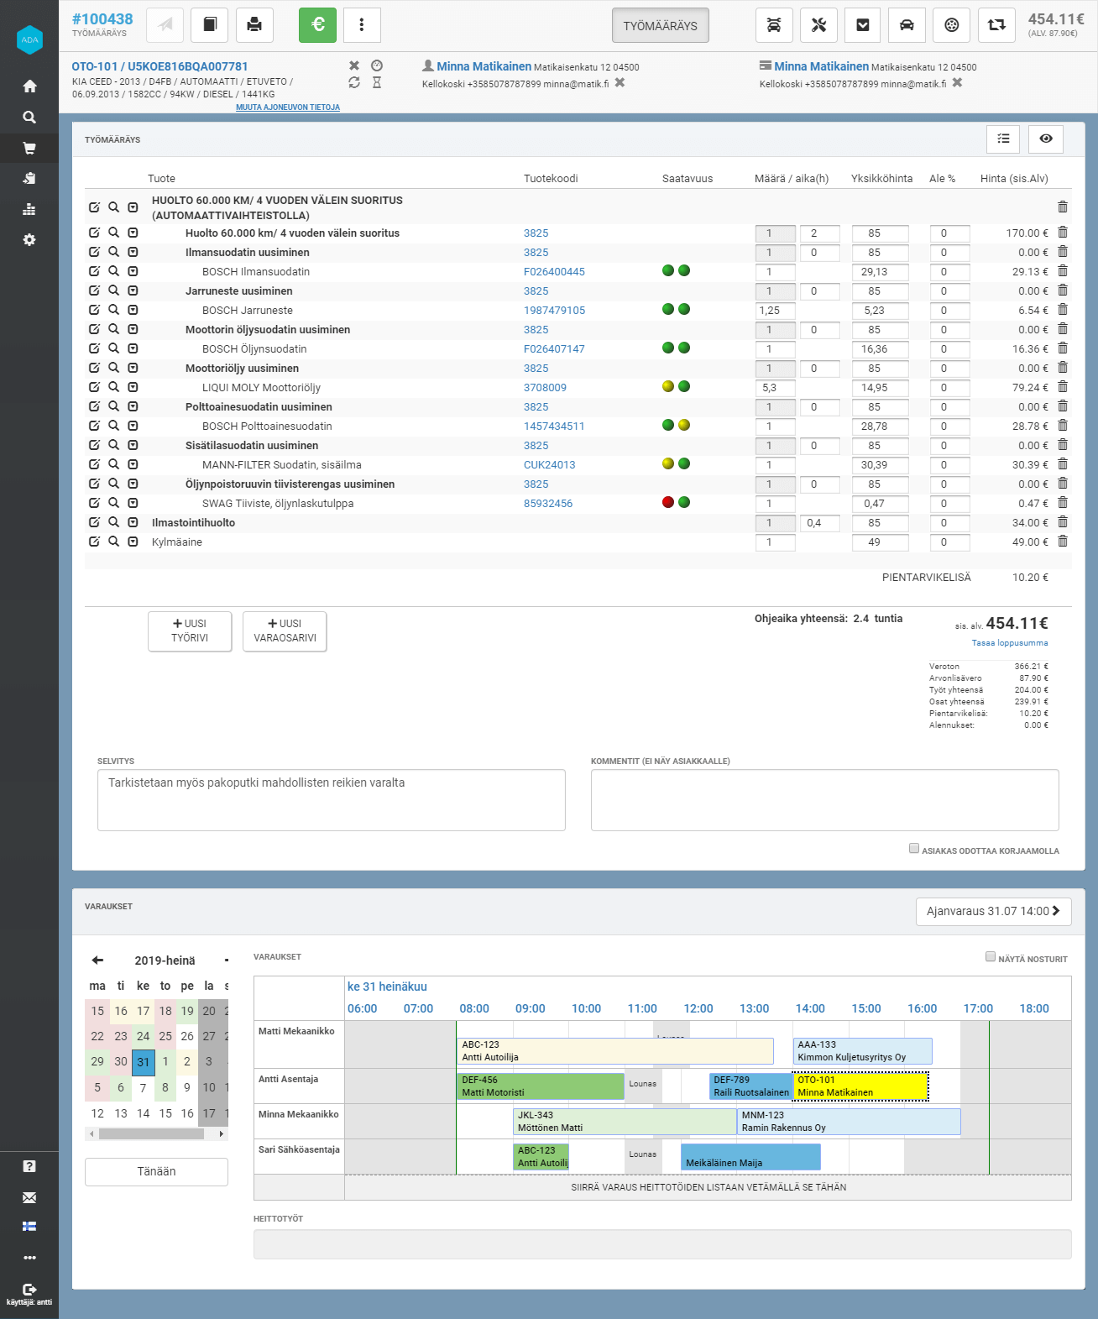The height and width of the screenshot is (1319, 1098).
Task: Go to previous month in calendar
Action: pyautogui.click(x=97, y=960)
